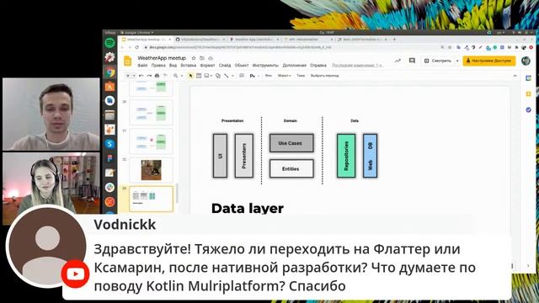Add a new slide with plus button

128,76
